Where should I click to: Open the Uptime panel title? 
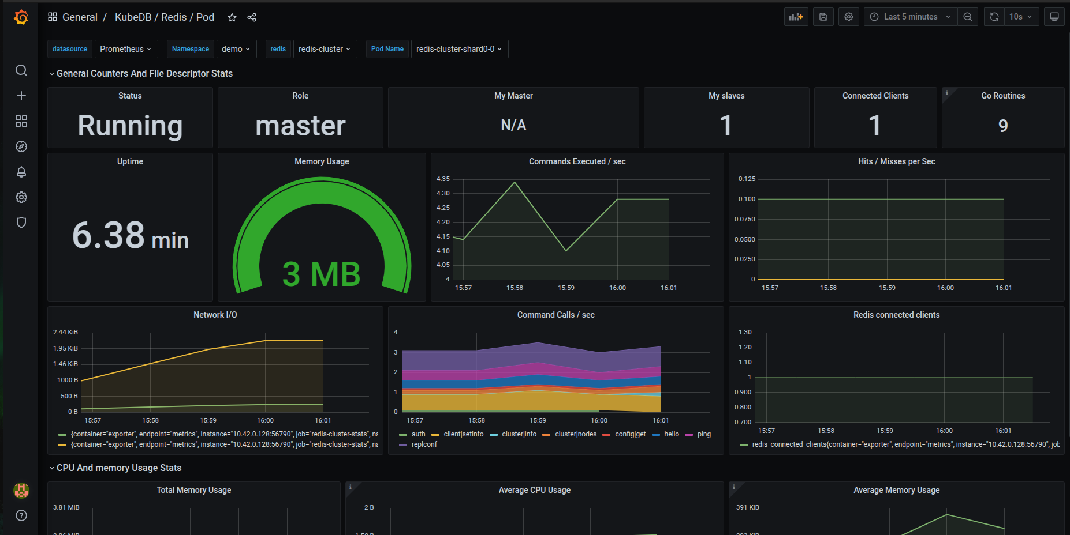click(130, 161)
